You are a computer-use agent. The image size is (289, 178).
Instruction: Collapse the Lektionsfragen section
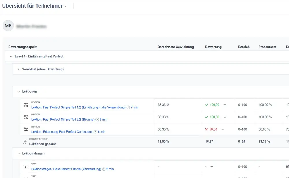tap(18, 153)
